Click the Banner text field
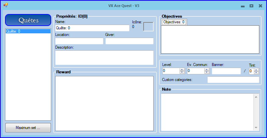Viewport: 267px width, 138px height. pos(226,71)
